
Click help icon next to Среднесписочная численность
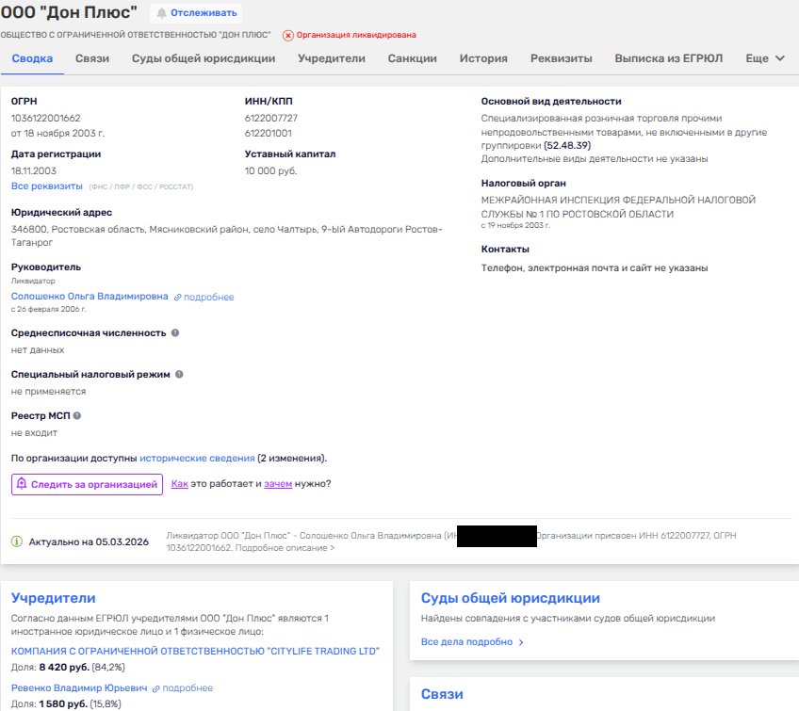click(x=175, y=332)
